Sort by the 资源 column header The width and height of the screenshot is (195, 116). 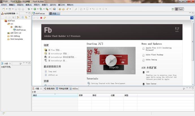coord(85,95)
